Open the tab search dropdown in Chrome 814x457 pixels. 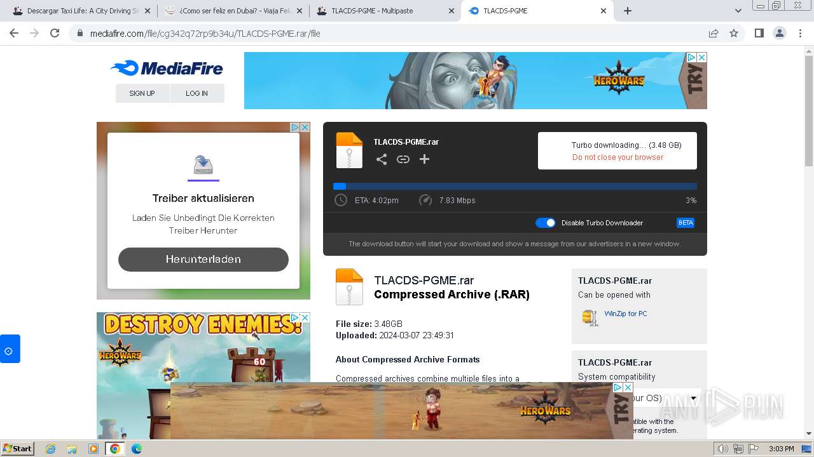738,11
